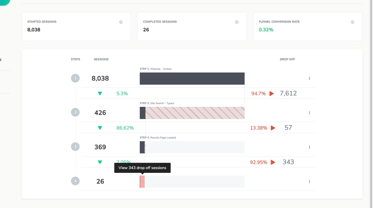Click green down arrow beside 5.3%

100,94
